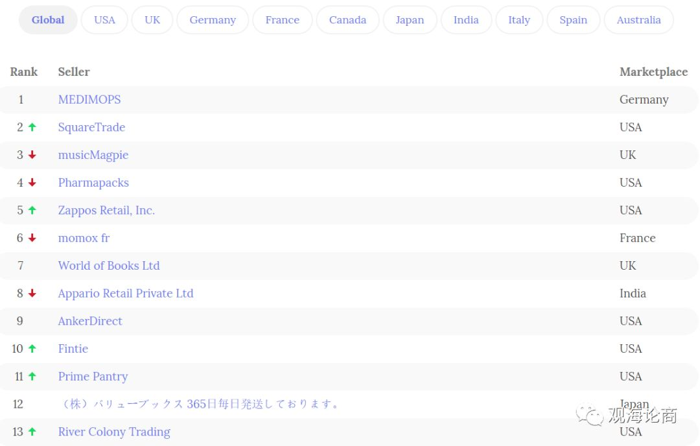
Task: Select the Spain tab
Action: 573,20
